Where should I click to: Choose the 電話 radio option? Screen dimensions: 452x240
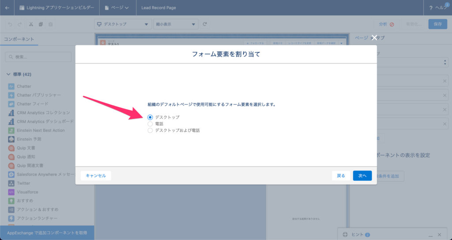tap(150, 124)
